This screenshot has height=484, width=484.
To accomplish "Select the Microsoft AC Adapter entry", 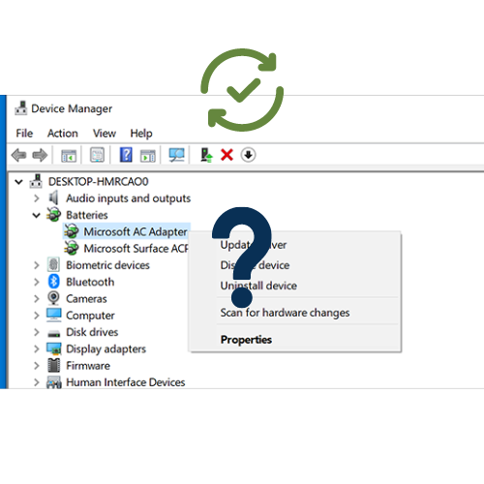I will 136,231.
